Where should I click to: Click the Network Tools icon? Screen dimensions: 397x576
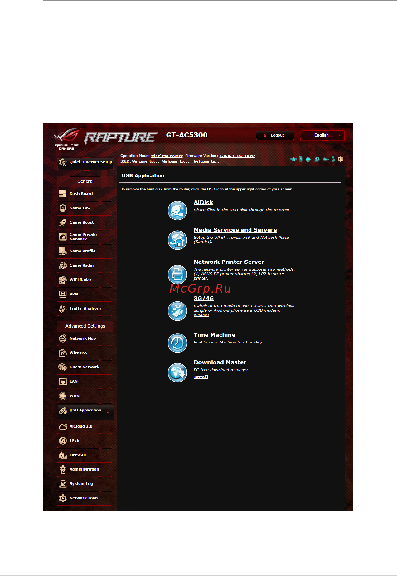click(x=63, y=498)
